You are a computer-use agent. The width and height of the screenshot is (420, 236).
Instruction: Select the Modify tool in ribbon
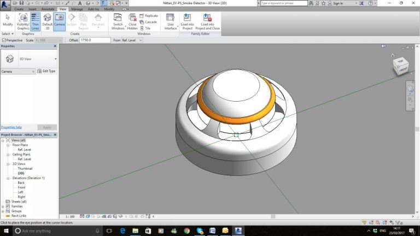[x=8, y=20]
